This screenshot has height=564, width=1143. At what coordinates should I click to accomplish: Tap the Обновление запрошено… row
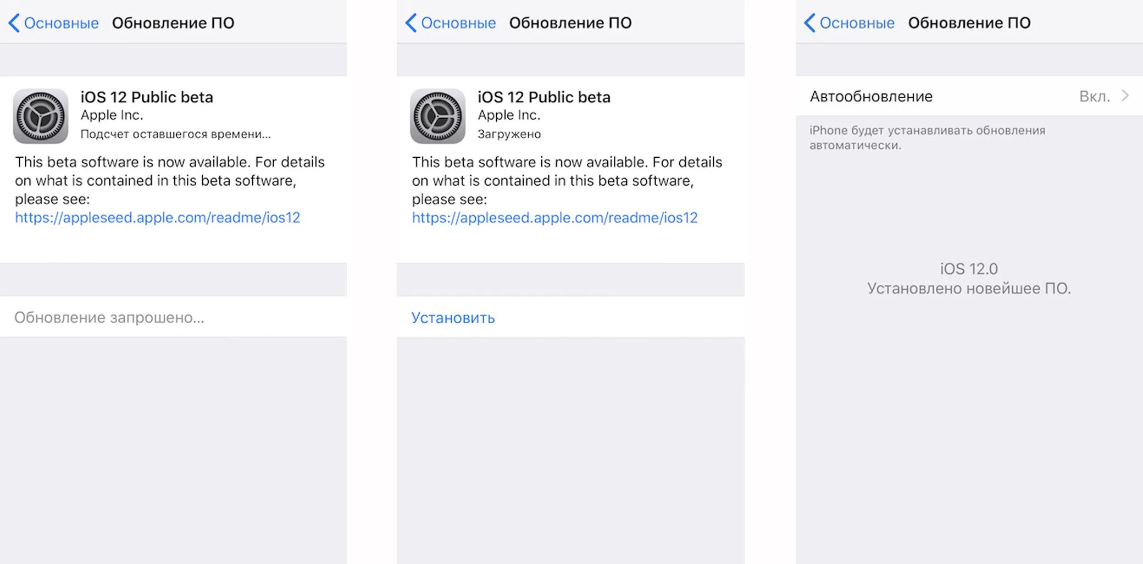(x=173, y=317)
